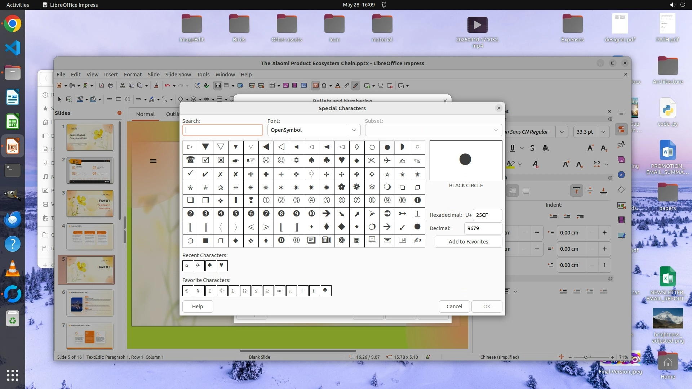692x389 pixels.
Task: Open the Slide Show menu
Action: click(x=178, y=75)
